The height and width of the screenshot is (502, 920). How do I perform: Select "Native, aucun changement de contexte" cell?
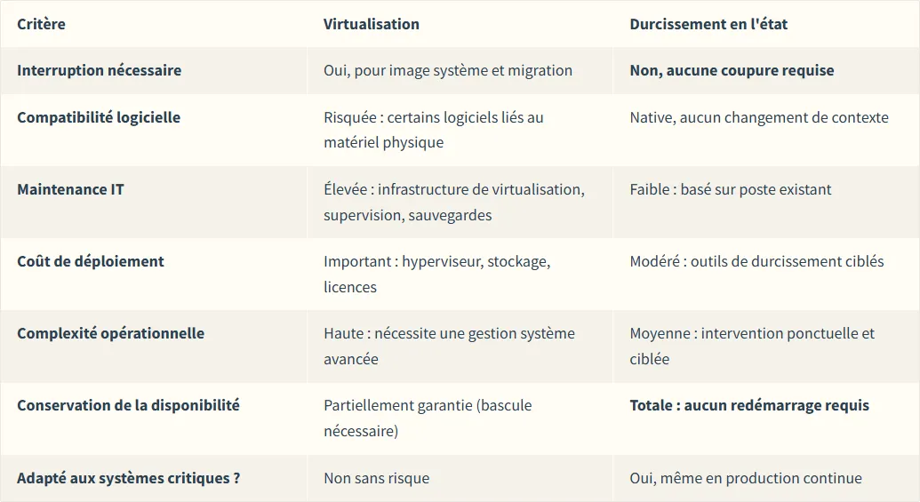(758, 117)
